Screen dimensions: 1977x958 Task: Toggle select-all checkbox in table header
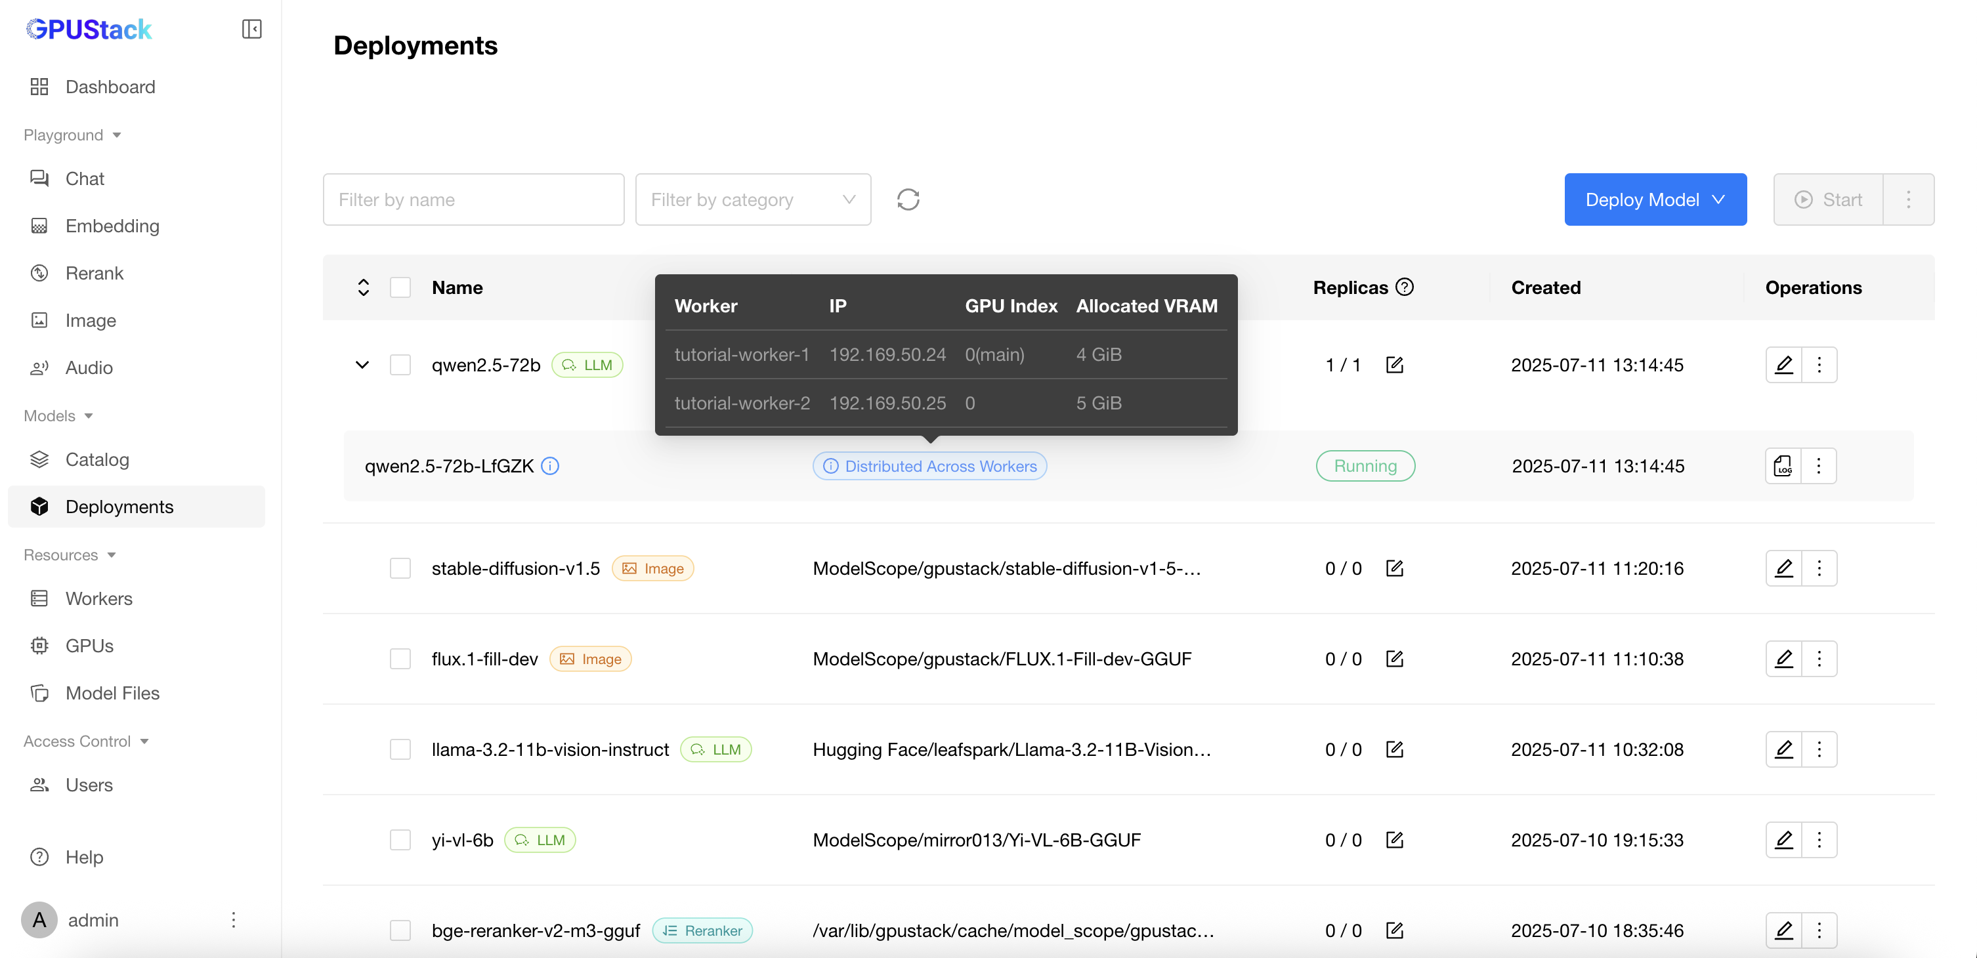[x=400, y=287]
